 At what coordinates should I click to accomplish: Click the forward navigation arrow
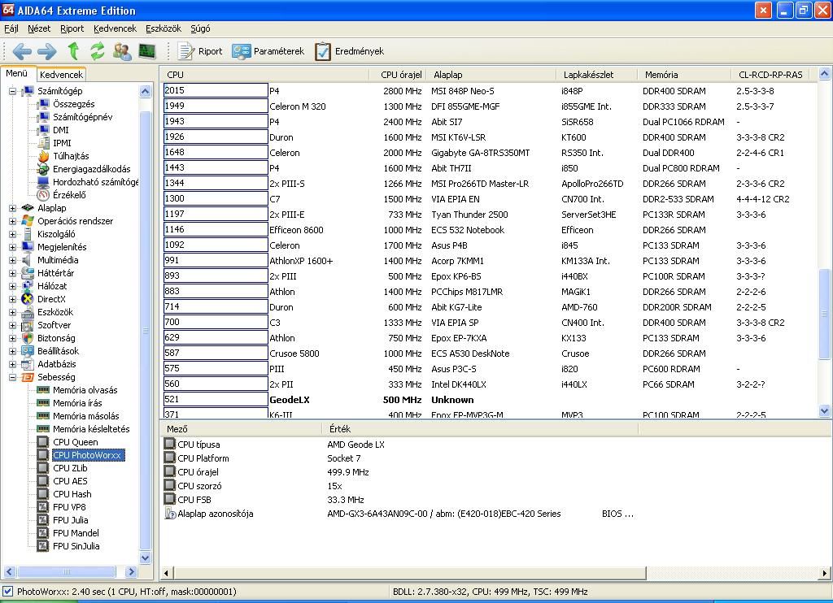47,51
